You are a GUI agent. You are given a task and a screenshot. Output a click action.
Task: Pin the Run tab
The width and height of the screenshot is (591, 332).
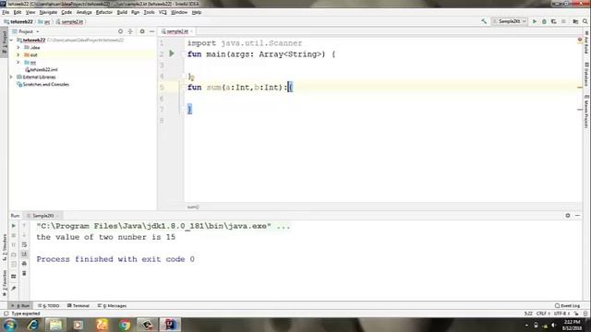pos(14,289)
